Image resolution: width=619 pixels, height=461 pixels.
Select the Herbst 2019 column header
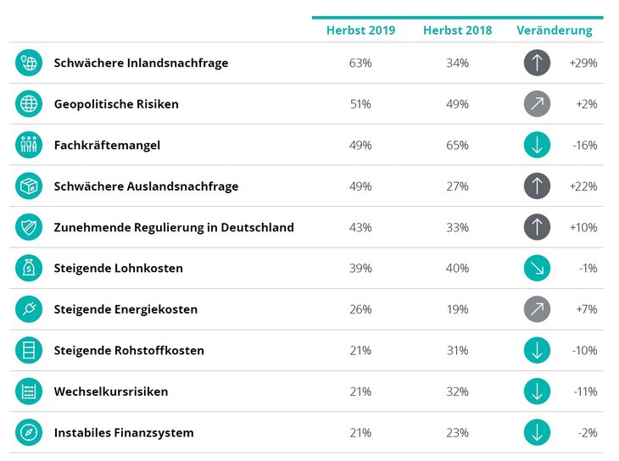click(x=360, y=31)
